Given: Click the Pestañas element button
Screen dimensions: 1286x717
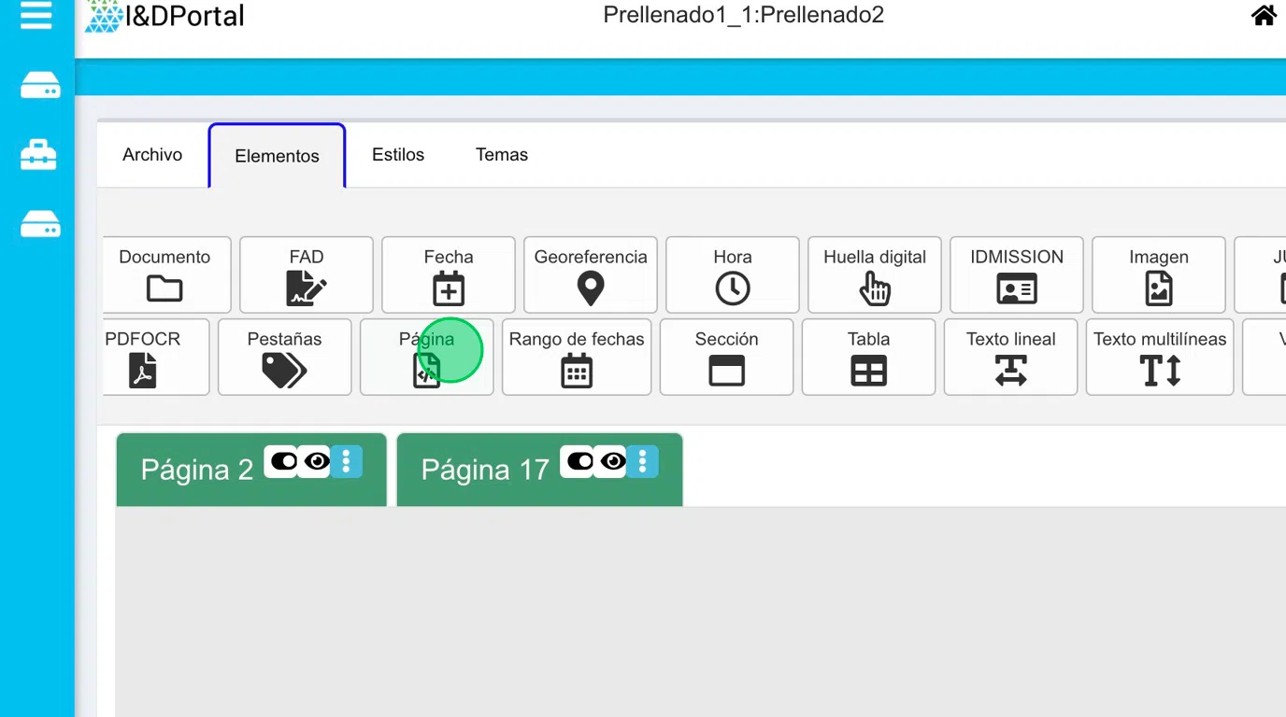Looking at the screenshot, I should point(285,357).
